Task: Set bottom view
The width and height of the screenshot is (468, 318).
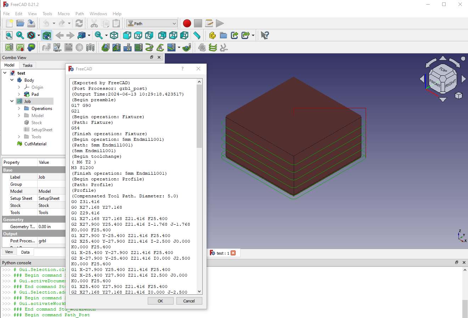Action: 173,35
